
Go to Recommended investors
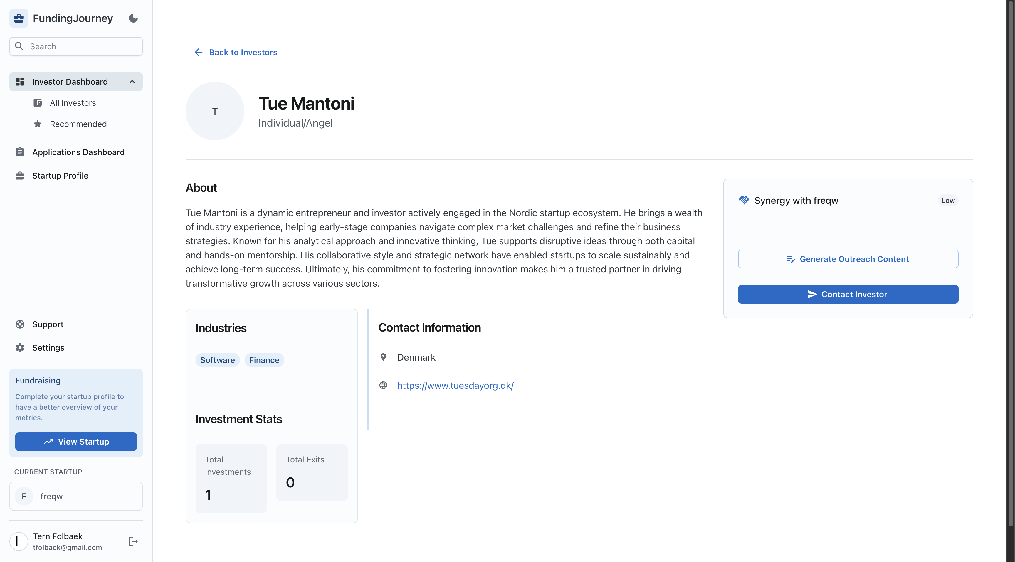tap(78, 124)
